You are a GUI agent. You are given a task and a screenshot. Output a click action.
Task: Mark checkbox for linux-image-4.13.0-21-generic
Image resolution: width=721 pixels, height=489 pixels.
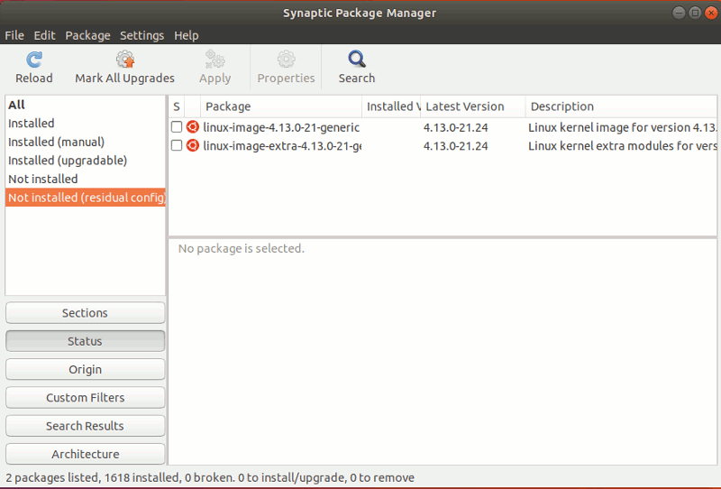pos(177,126)
